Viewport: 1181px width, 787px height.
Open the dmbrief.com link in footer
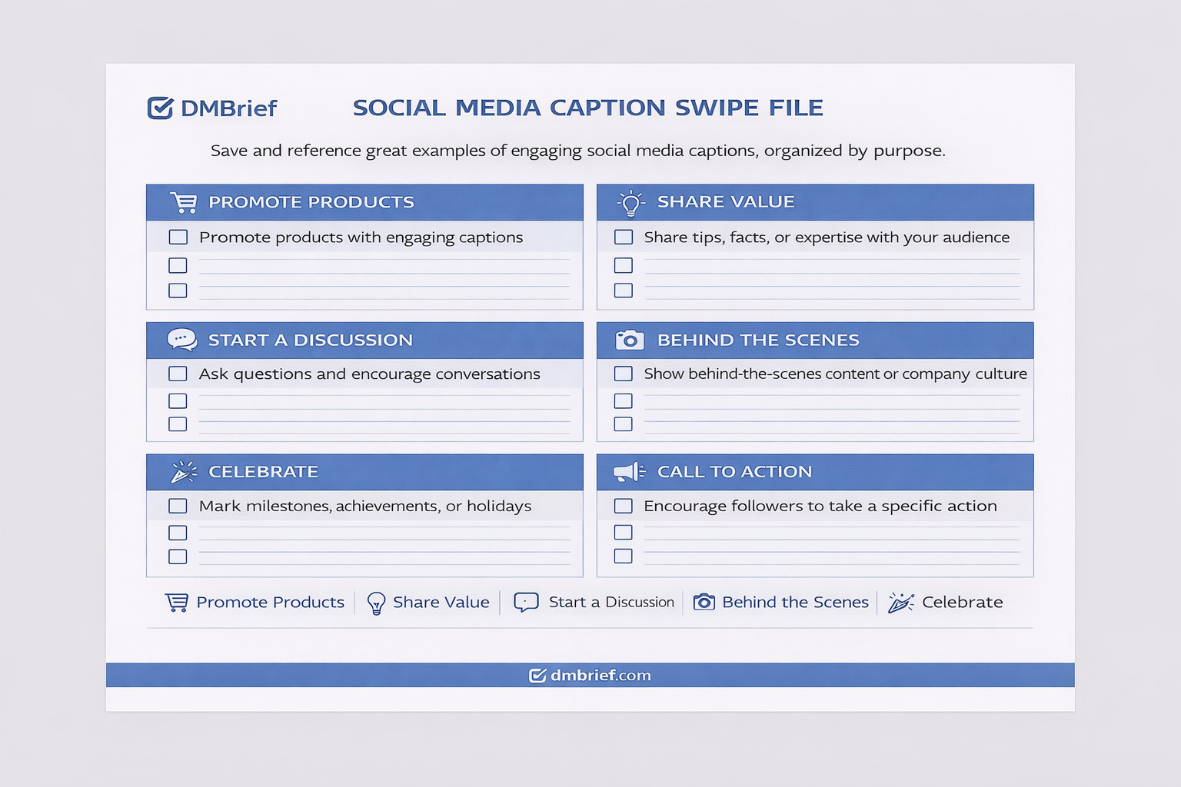[x=590, y=676]
